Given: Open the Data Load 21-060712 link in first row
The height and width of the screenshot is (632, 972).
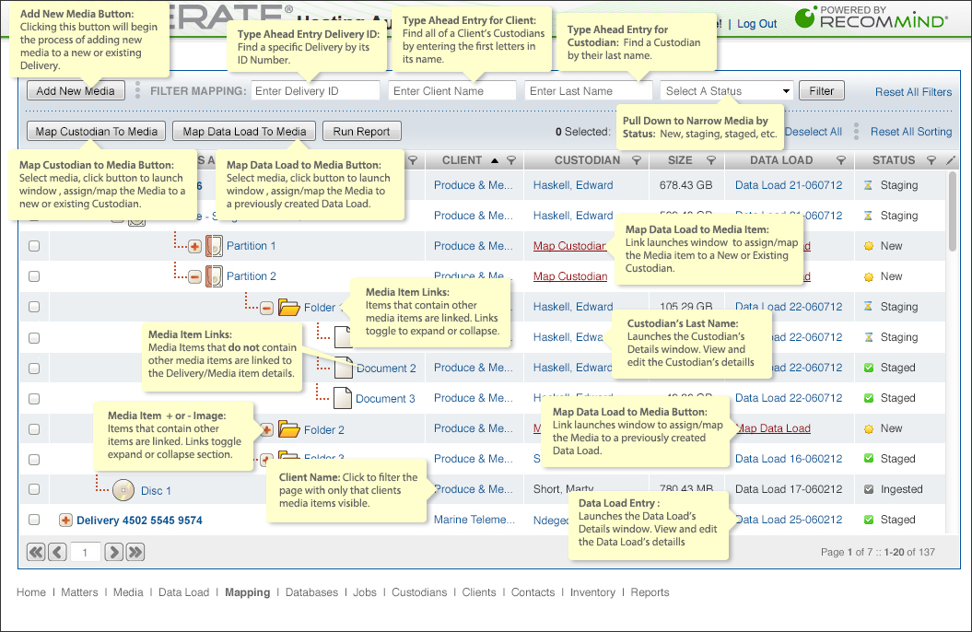Looking at the screenshot, I should [789, 185].
